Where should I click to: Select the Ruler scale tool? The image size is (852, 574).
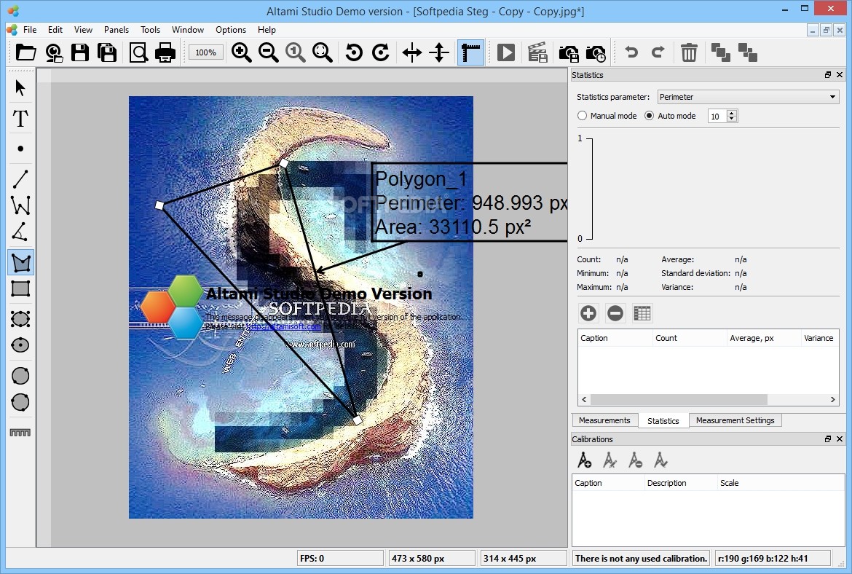tap(20, 433)
